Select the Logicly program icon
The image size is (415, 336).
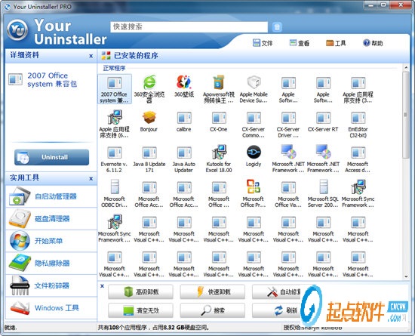tap(254, 153)
